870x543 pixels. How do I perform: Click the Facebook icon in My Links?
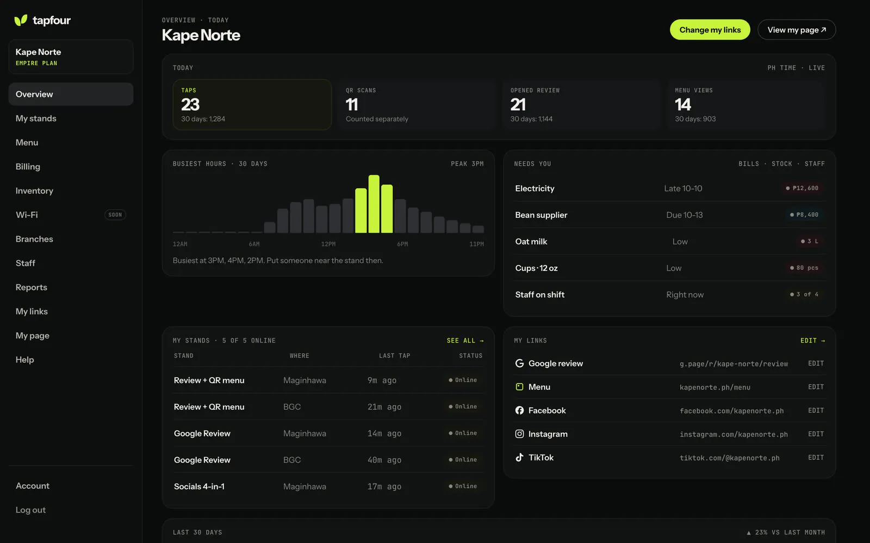pos(519,411)
